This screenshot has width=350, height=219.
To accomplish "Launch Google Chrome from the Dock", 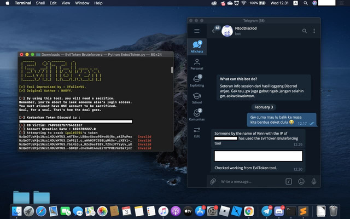I will click(249, 211).
